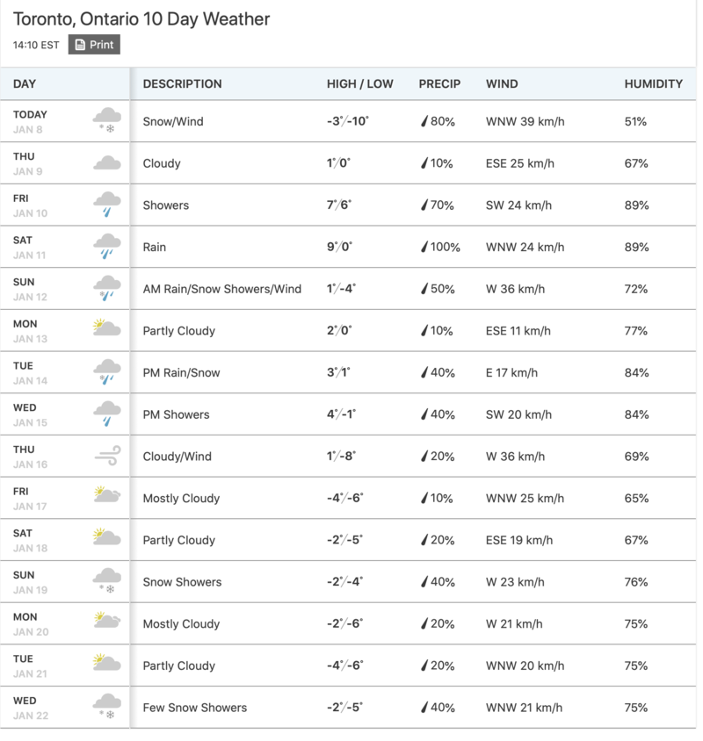Click the HUMIDITY column header
This screenshot has height=741, width=703.
click(653, 84)
